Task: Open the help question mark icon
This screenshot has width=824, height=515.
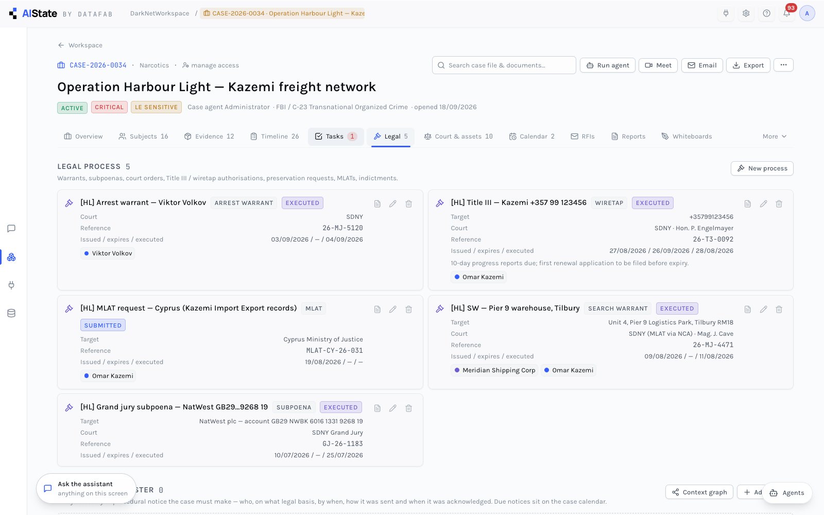Action: [766, 13]
